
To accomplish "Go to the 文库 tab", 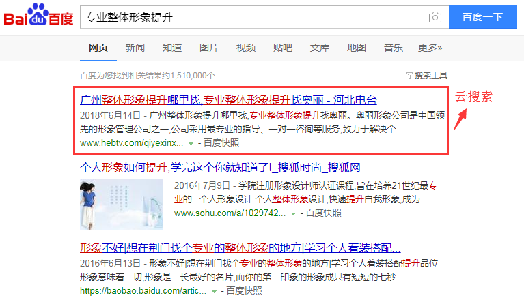I will 320,48.
